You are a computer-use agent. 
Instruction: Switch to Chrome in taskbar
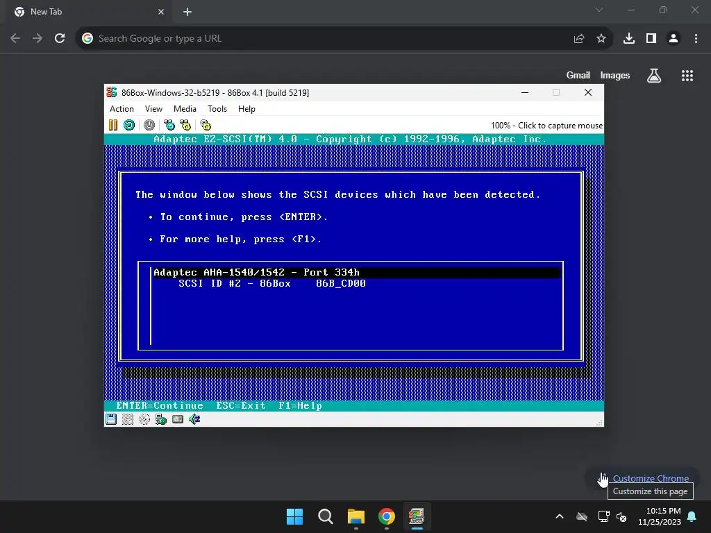386,516
